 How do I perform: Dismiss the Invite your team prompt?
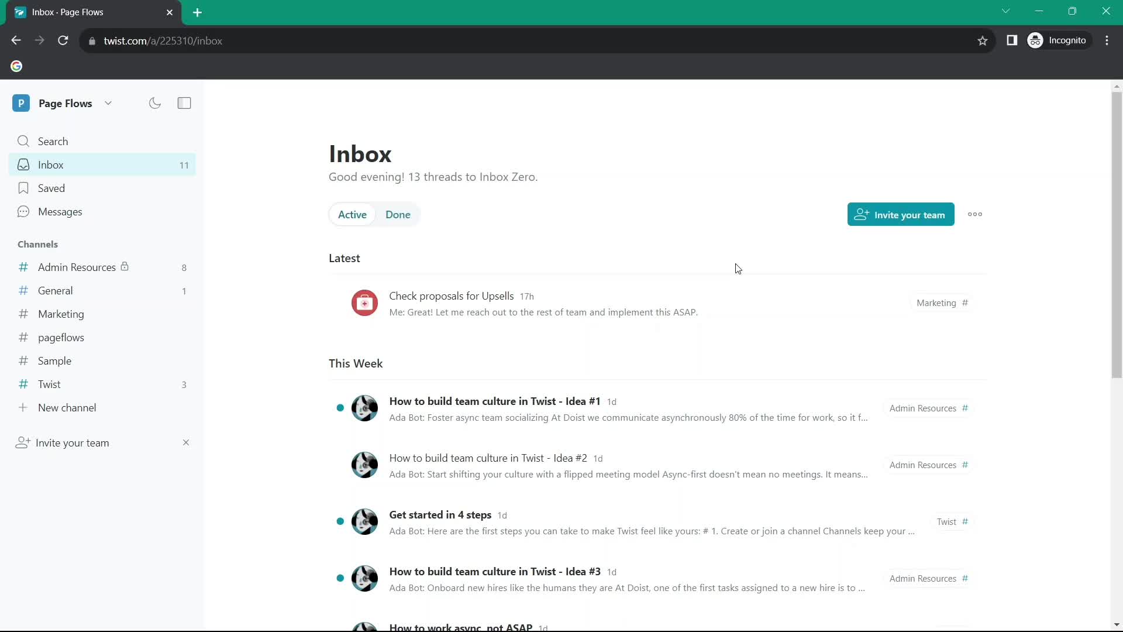(185, 442)
